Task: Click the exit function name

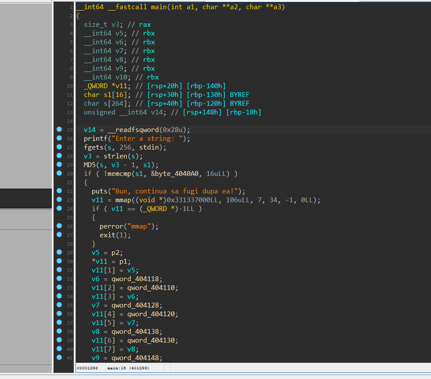Action: tap(108, 235)
